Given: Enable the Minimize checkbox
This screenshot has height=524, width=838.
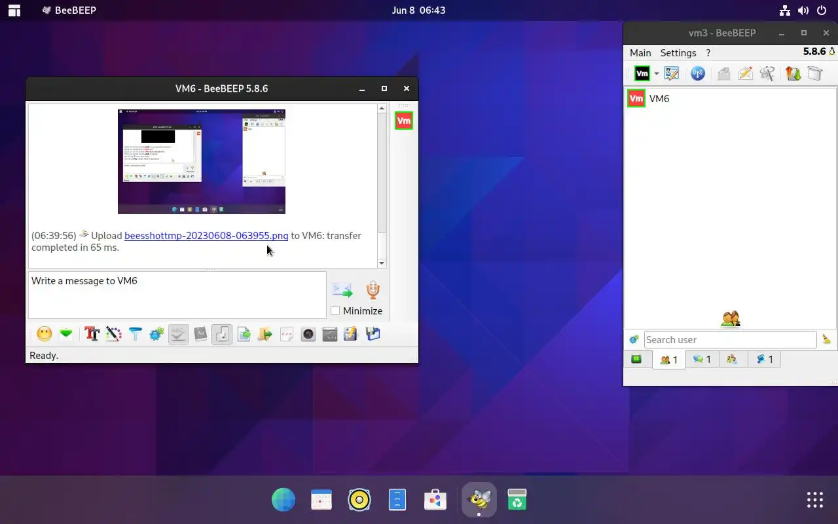Looking at the screenshot, I should click(x=335, y=310).
